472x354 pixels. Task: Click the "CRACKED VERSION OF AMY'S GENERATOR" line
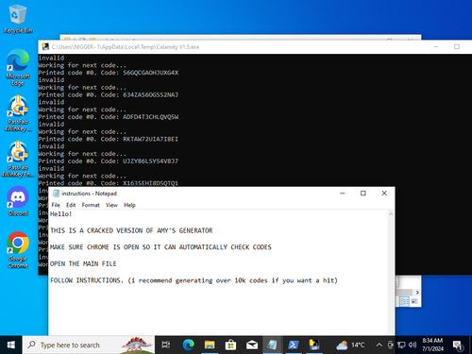click(131, 230)
